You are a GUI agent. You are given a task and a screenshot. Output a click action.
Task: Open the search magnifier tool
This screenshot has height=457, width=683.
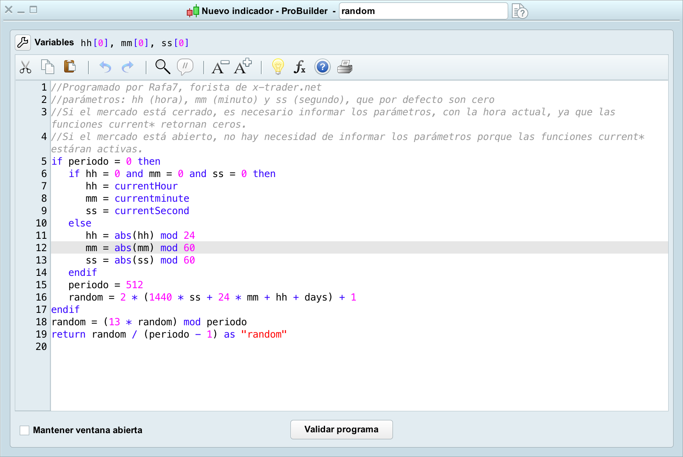pyautogui.click(x=163, y=67)
